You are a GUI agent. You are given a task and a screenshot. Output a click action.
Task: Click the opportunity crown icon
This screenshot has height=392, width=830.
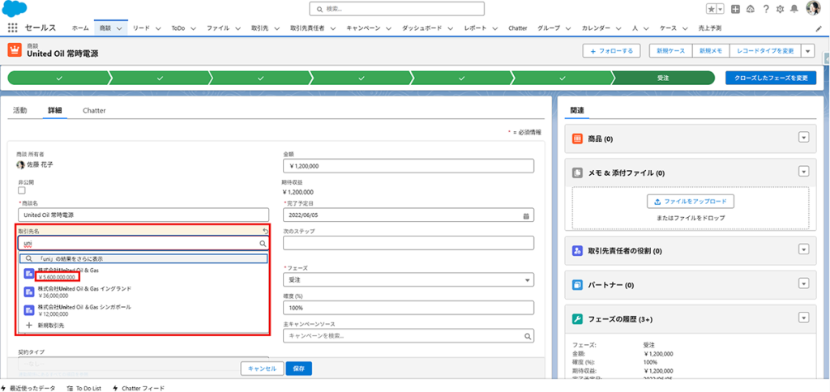point(15,49)
